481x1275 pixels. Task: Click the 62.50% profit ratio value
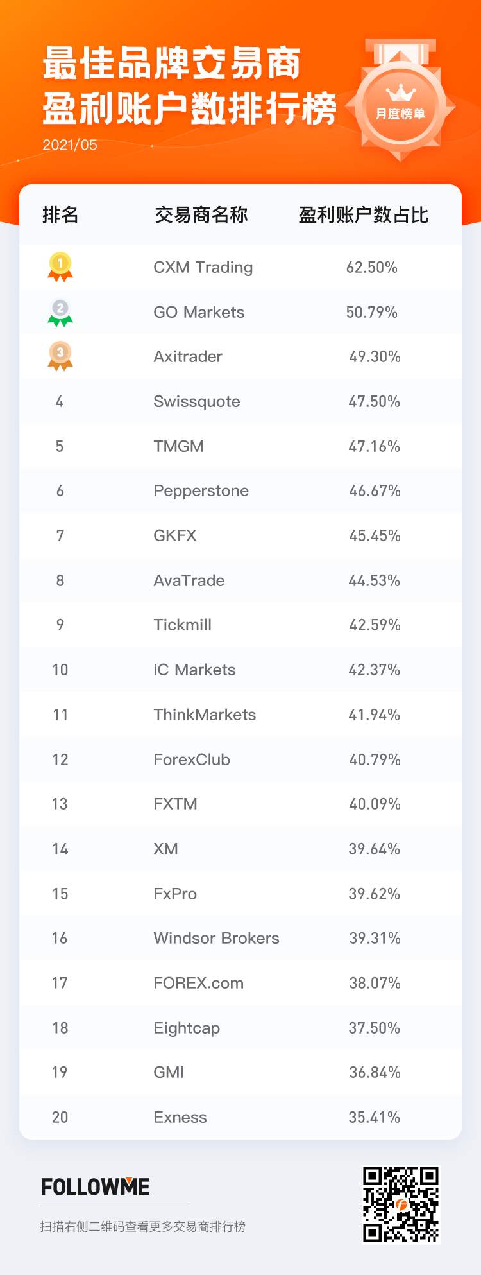coord(372,267)
